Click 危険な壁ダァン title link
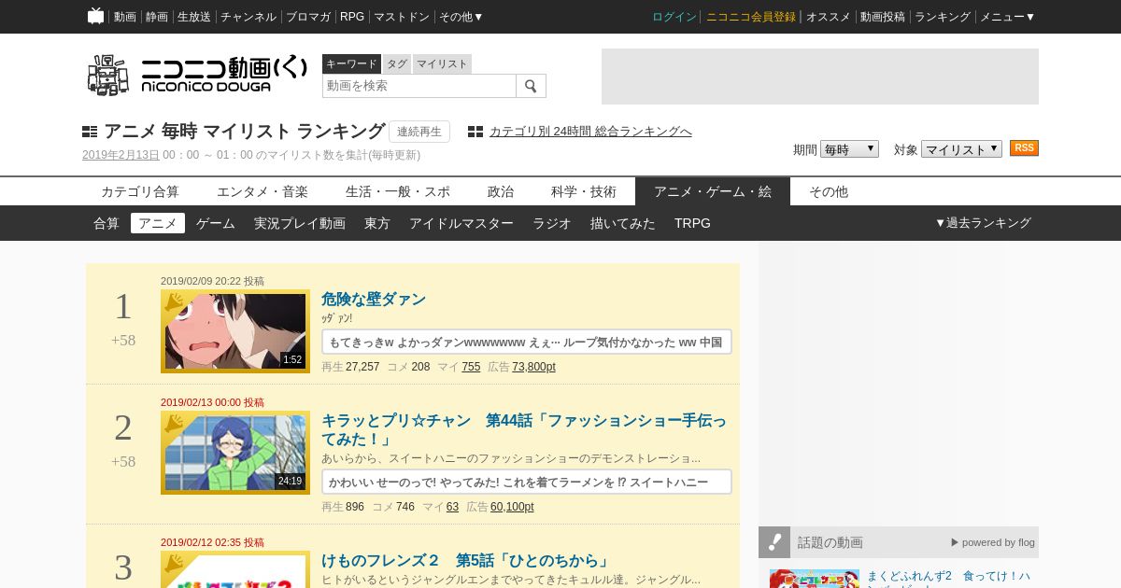 [374, 300]
